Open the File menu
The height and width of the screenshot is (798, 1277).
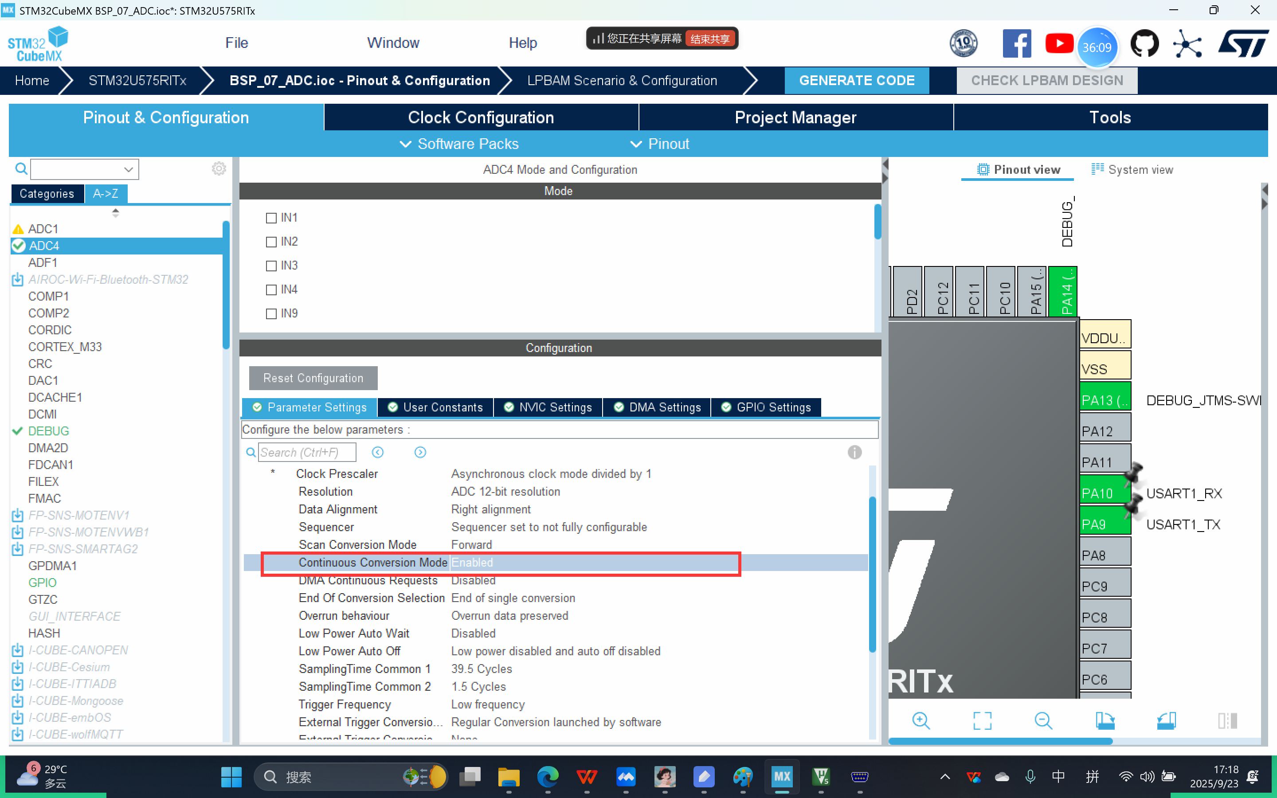coord(236,43)
